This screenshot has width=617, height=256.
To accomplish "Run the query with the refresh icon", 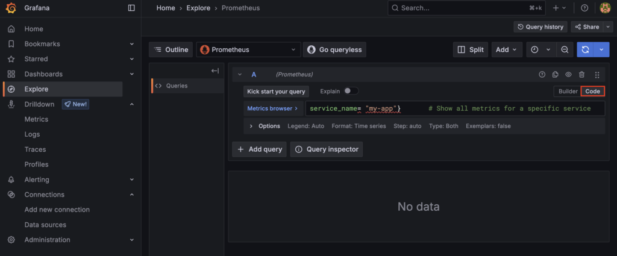I will pos(584,50).
